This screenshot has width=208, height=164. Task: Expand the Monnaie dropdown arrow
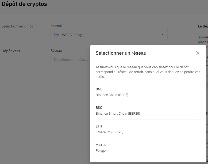coord(162,35)
